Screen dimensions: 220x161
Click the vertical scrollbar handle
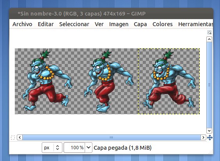pyautogui.click(x=209, y=85)
